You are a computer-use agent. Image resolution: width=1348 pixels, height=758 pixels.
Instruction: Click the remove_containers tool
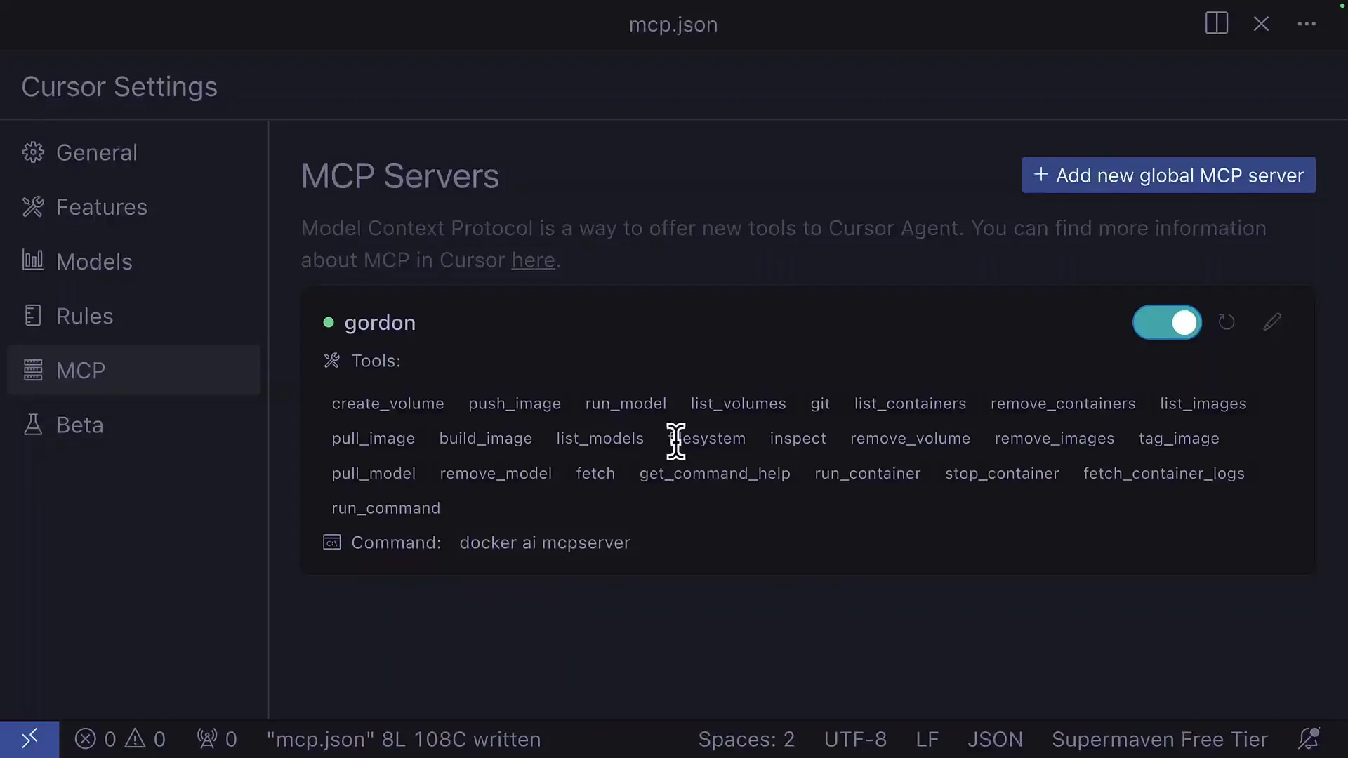pyautogui.click(x=1063, y=404)
